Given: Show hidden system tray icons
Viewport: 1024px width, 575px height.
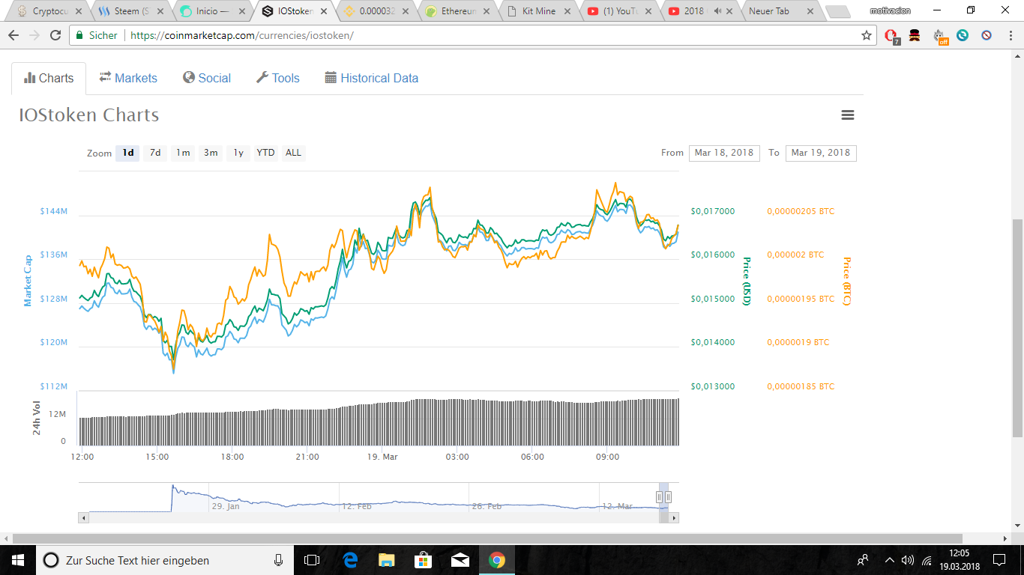Looking at the screenshot, I should click(x=890, y=560).
